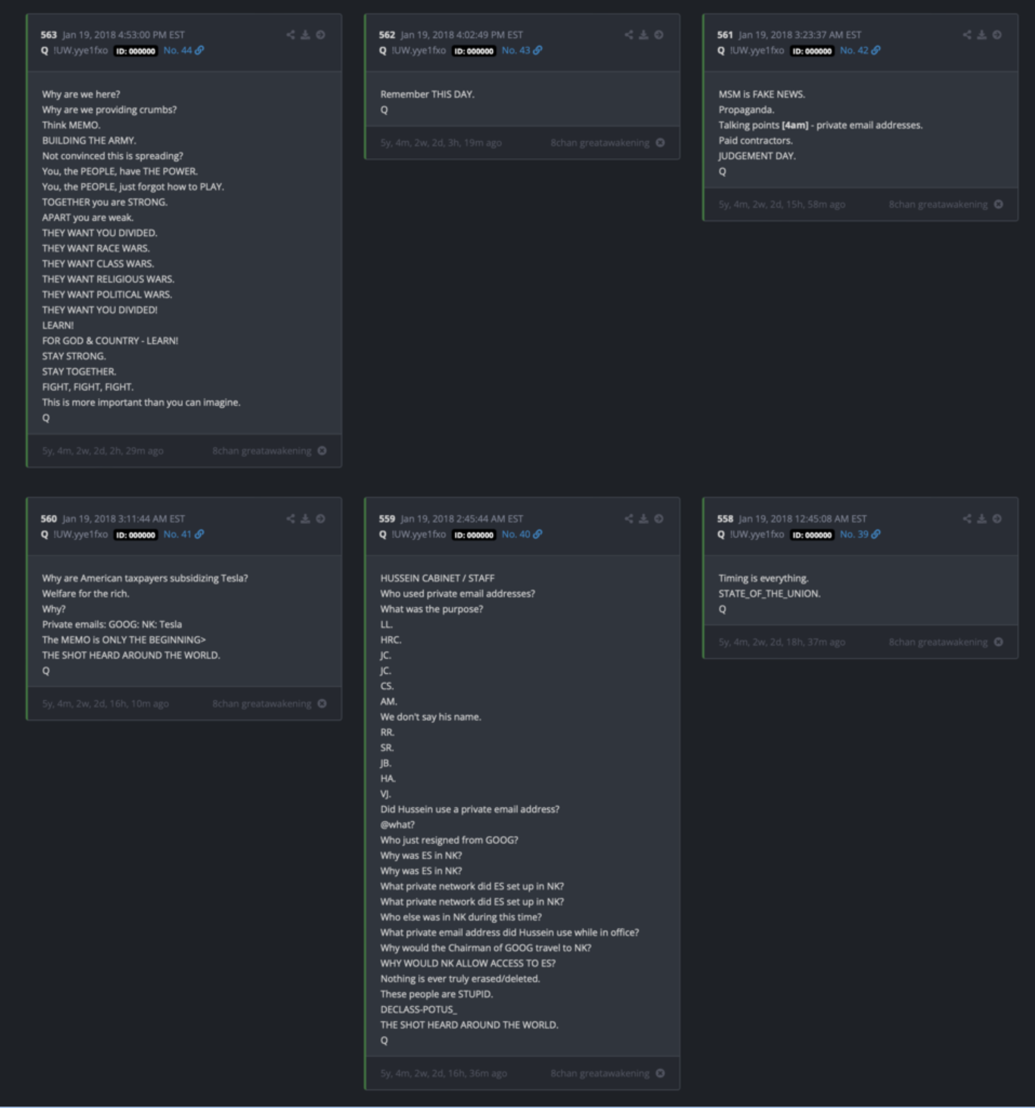This screenshot has width=1035, height=1108.
Task: Download post 558 via download icon
Action: pyautogui.click(x=982, y=519)
